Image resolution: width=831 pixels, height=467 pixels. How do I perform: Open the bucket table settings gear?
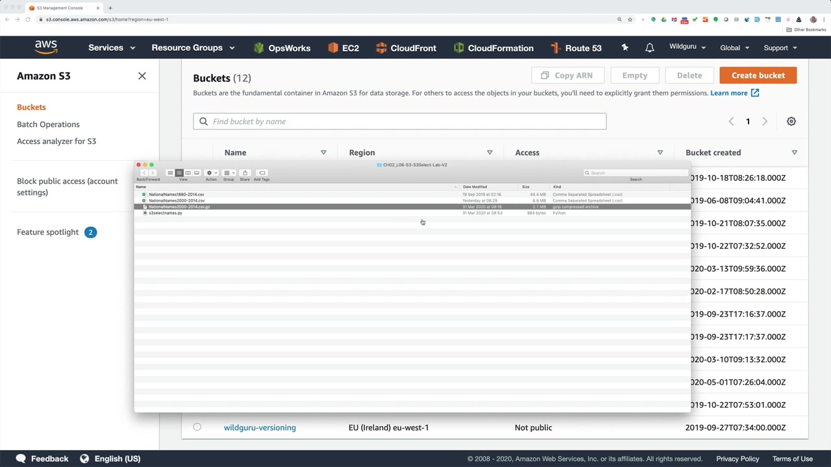[x=791, y=121]
